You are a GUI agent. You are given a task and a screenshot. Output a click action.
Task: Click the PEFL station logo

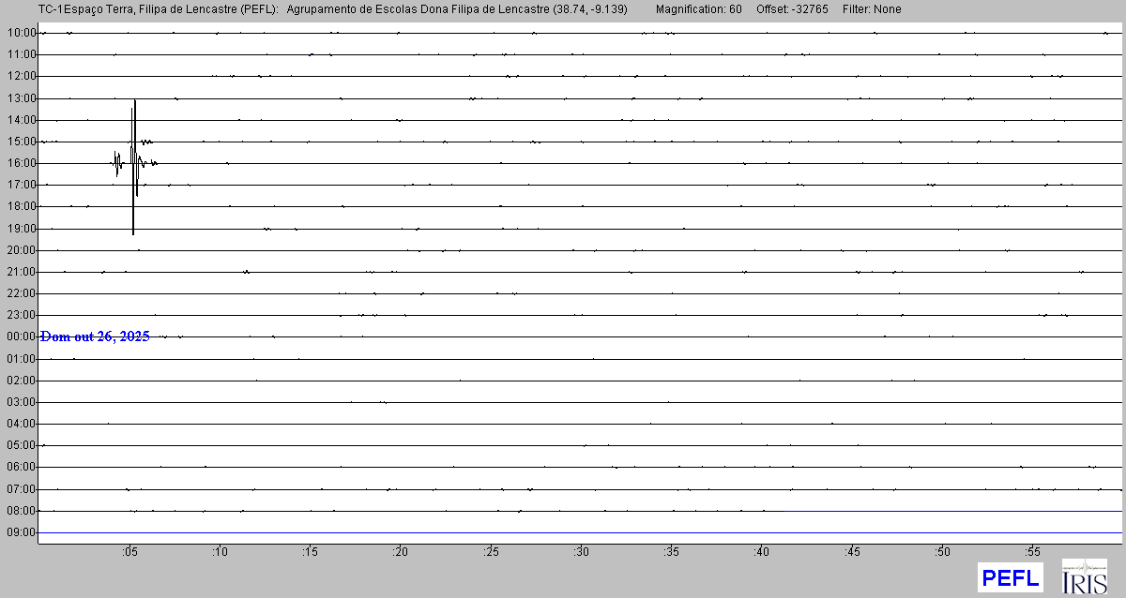pyautogui.click(x=1010, y=577)
